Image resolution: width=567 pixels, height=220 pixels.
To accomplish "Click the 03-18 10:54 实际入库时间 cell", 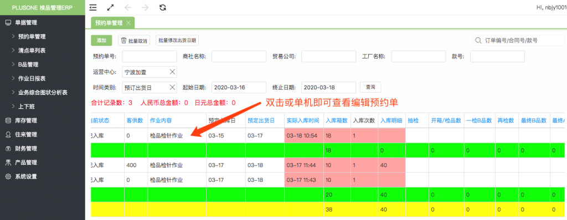I will (304, 136).
